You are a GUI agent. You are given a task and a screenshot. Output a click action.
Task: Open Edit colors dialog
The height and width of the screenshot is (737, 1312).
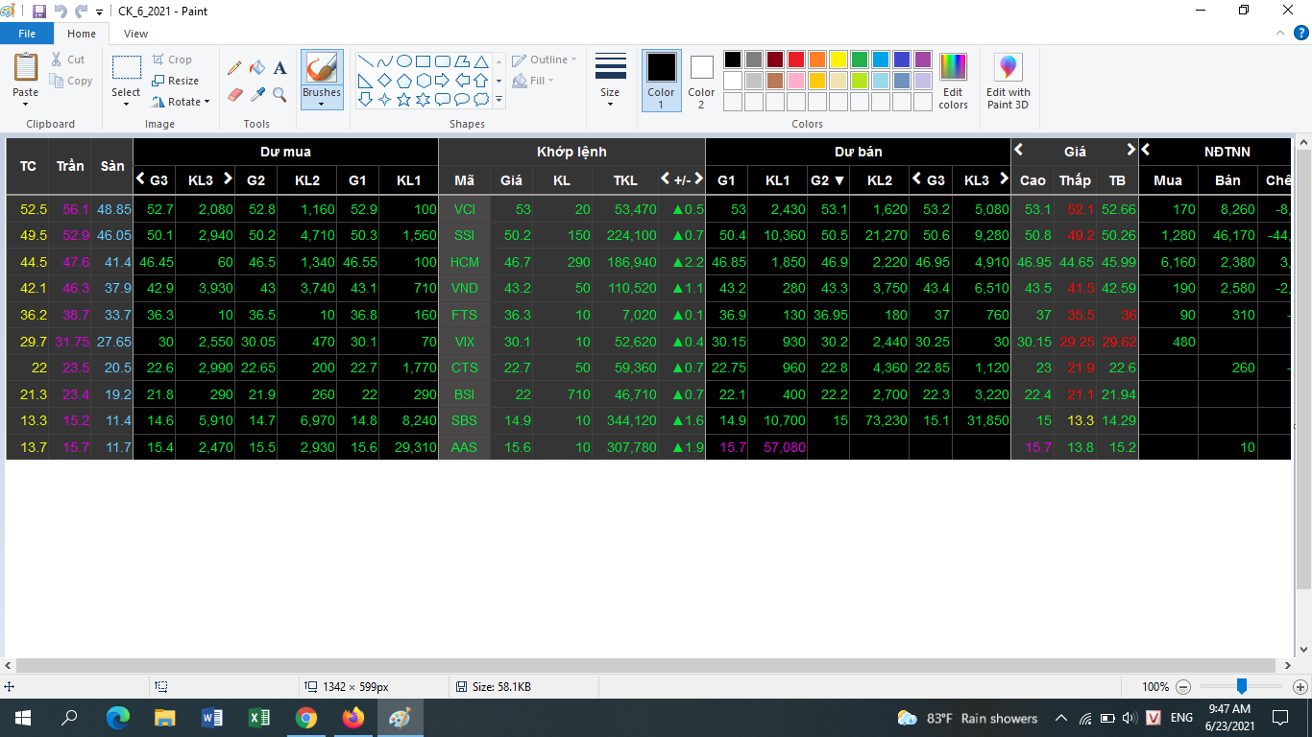pyautogui.click(x=953, y=81)
